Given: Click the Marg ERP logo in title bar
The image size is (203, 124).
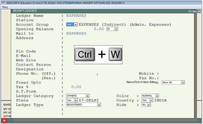Looking at the screenshot, I should click(3, 3).
